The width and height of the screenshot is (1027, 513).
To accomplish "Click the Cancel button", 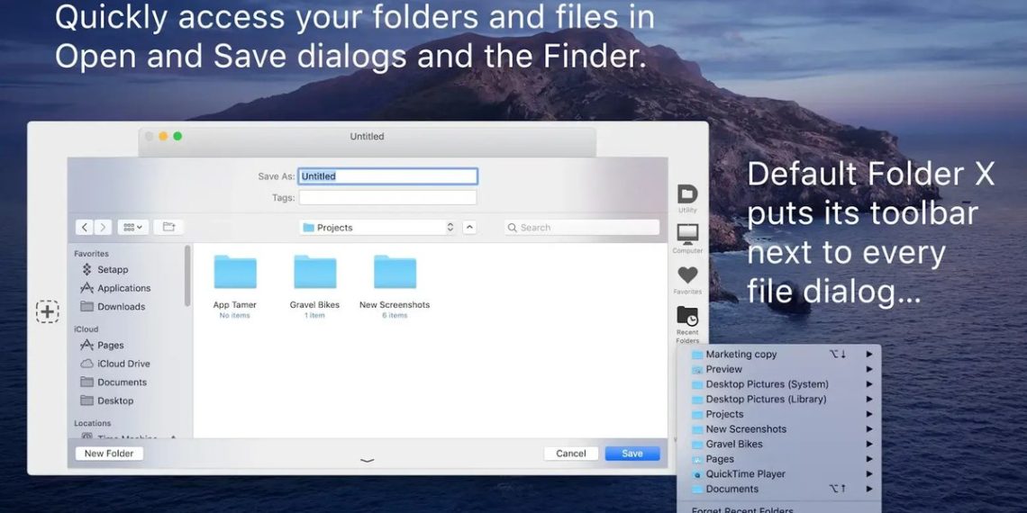I will (x=571, y=454).
